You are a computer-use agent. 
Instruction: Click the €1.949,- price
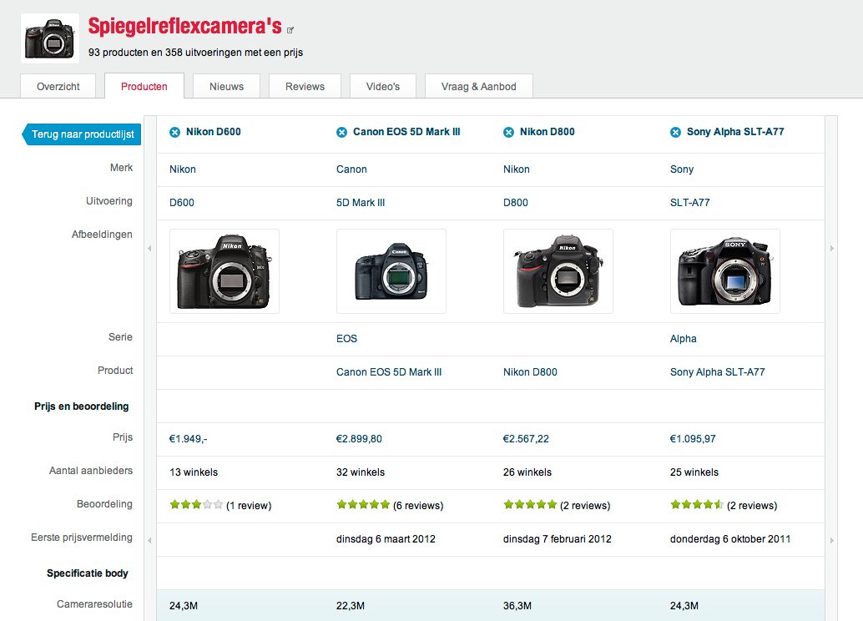pyautogui.click(x=189, y=439)
